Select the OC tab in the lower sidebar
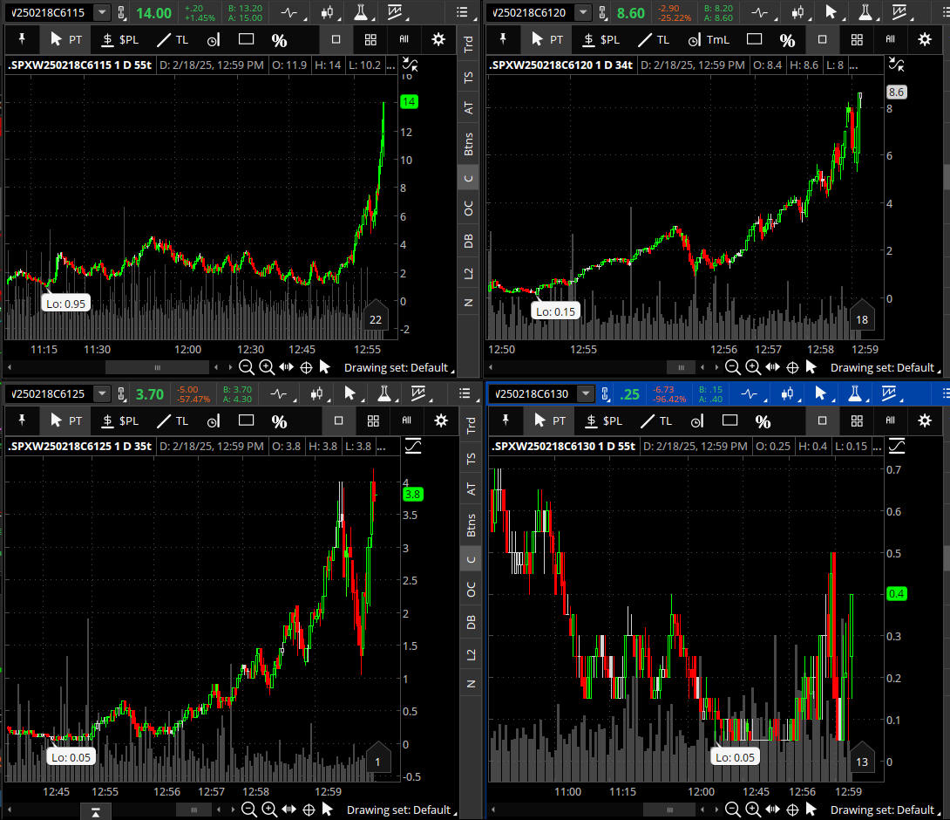Viewport: 950px width, 820px height. (x=471, y=590)
